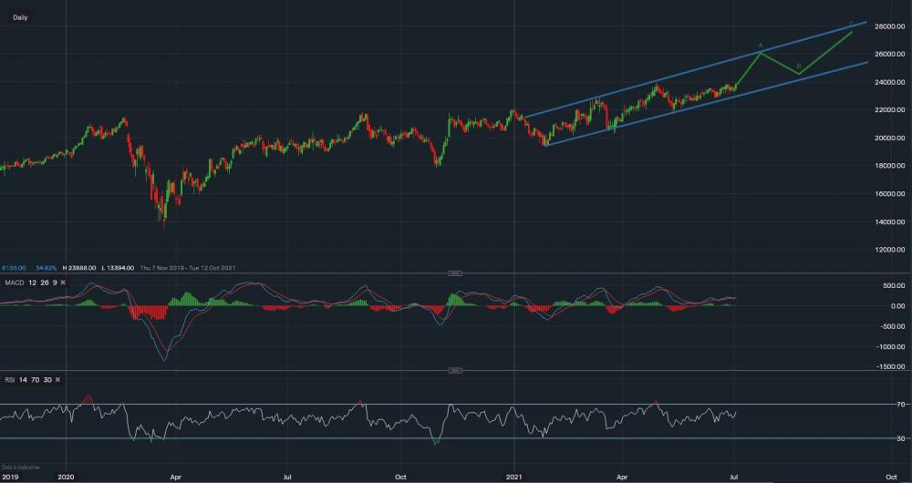This screenshot has height=483, width=912.
Task: Select the lower blue channel trendline
Action: click(638, 119)
